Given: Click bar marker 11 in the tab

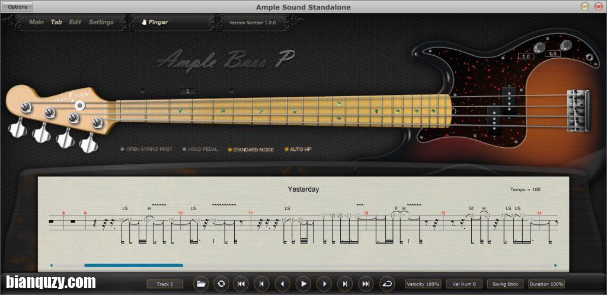Looking at the screenshot, I should [251, 213].
